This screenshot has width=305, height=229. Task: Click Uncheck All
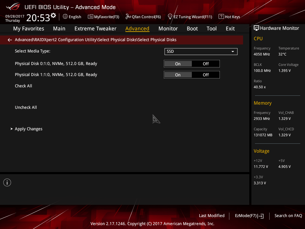coord(26,107)
